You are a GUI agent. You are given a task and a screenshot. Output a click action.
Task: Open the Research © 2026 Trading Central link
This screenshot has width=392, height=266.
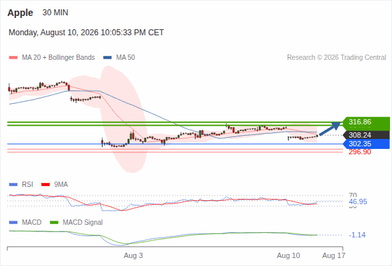tap(336, 58)
